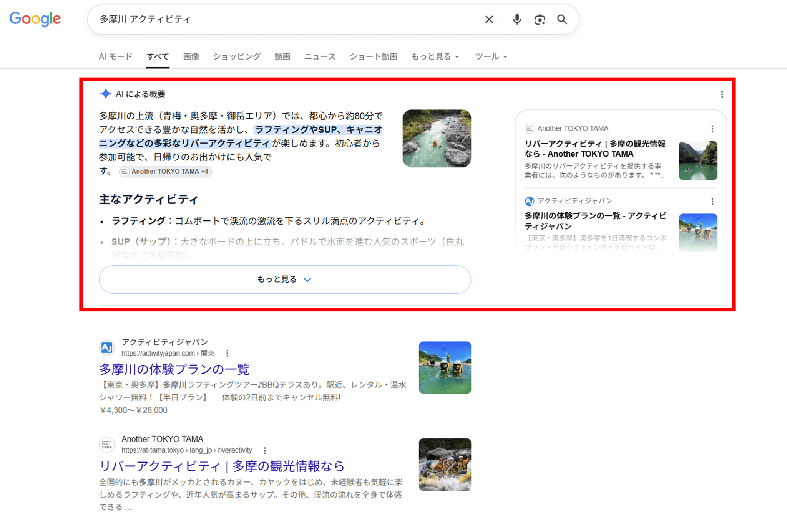This screenshot has height=516, width=787.
Task: Open the ショッピング tab
Action: point(237,57)
